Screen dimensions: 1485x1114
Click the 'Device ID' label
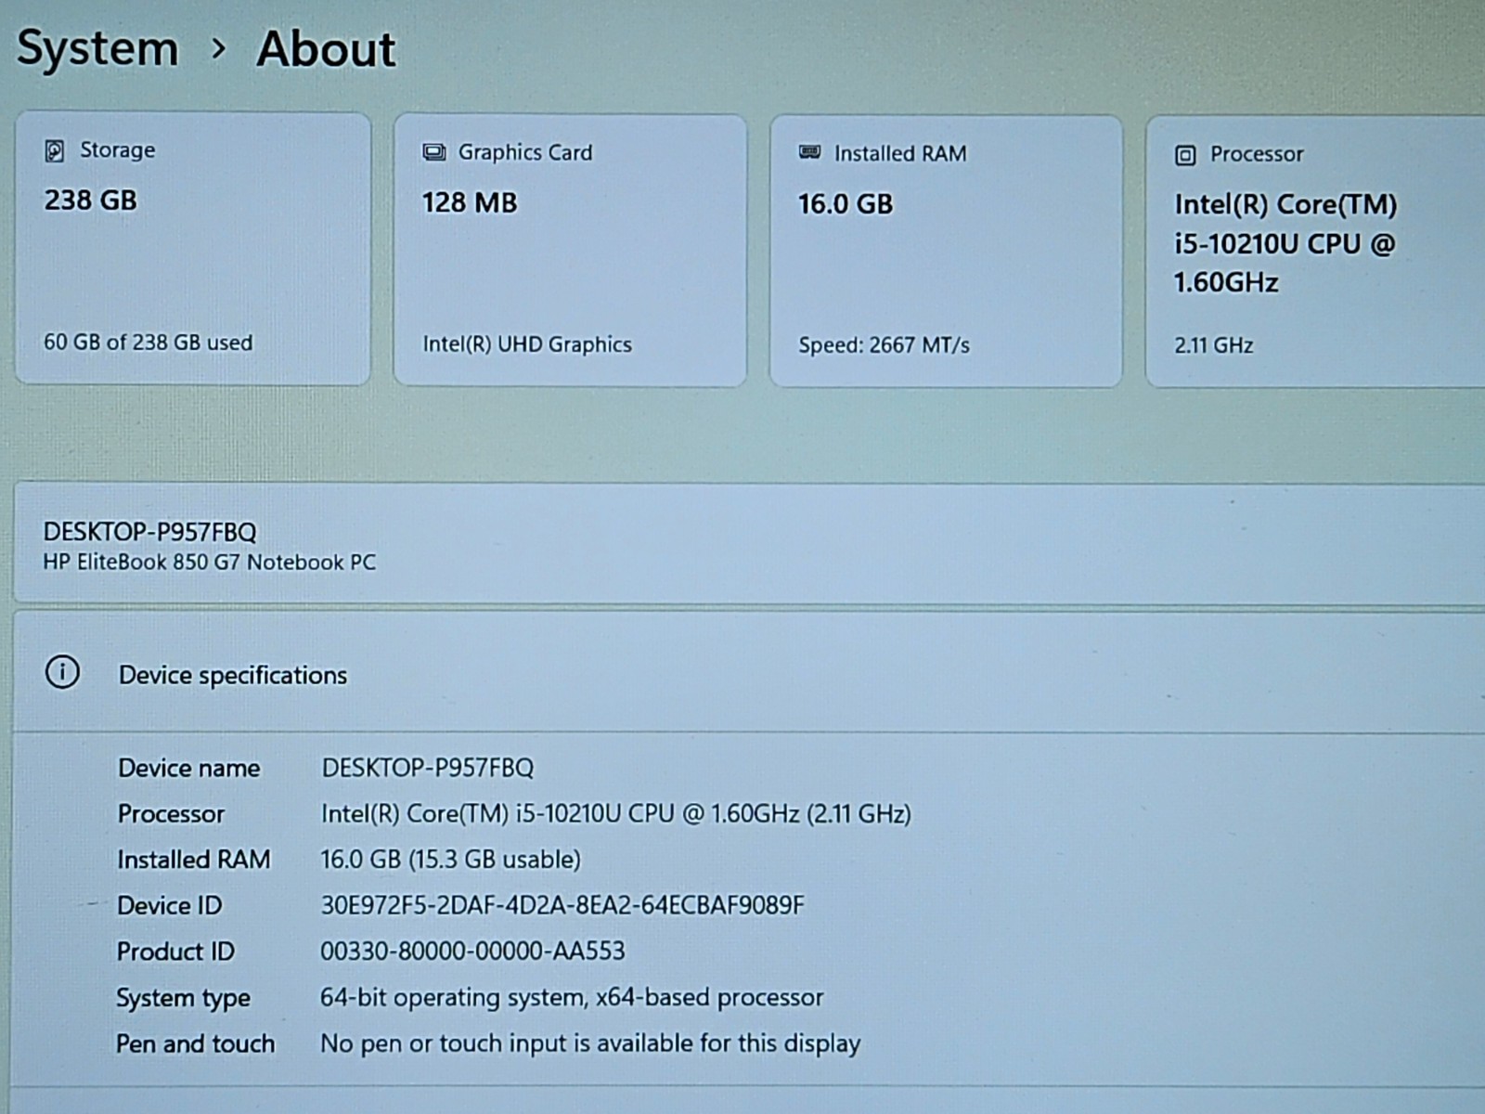169,906
